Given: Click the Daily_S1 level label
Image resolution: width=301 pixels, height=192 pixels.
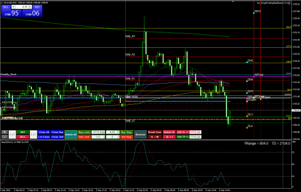Looking at the screenshot, I should [x=130, y=121].
